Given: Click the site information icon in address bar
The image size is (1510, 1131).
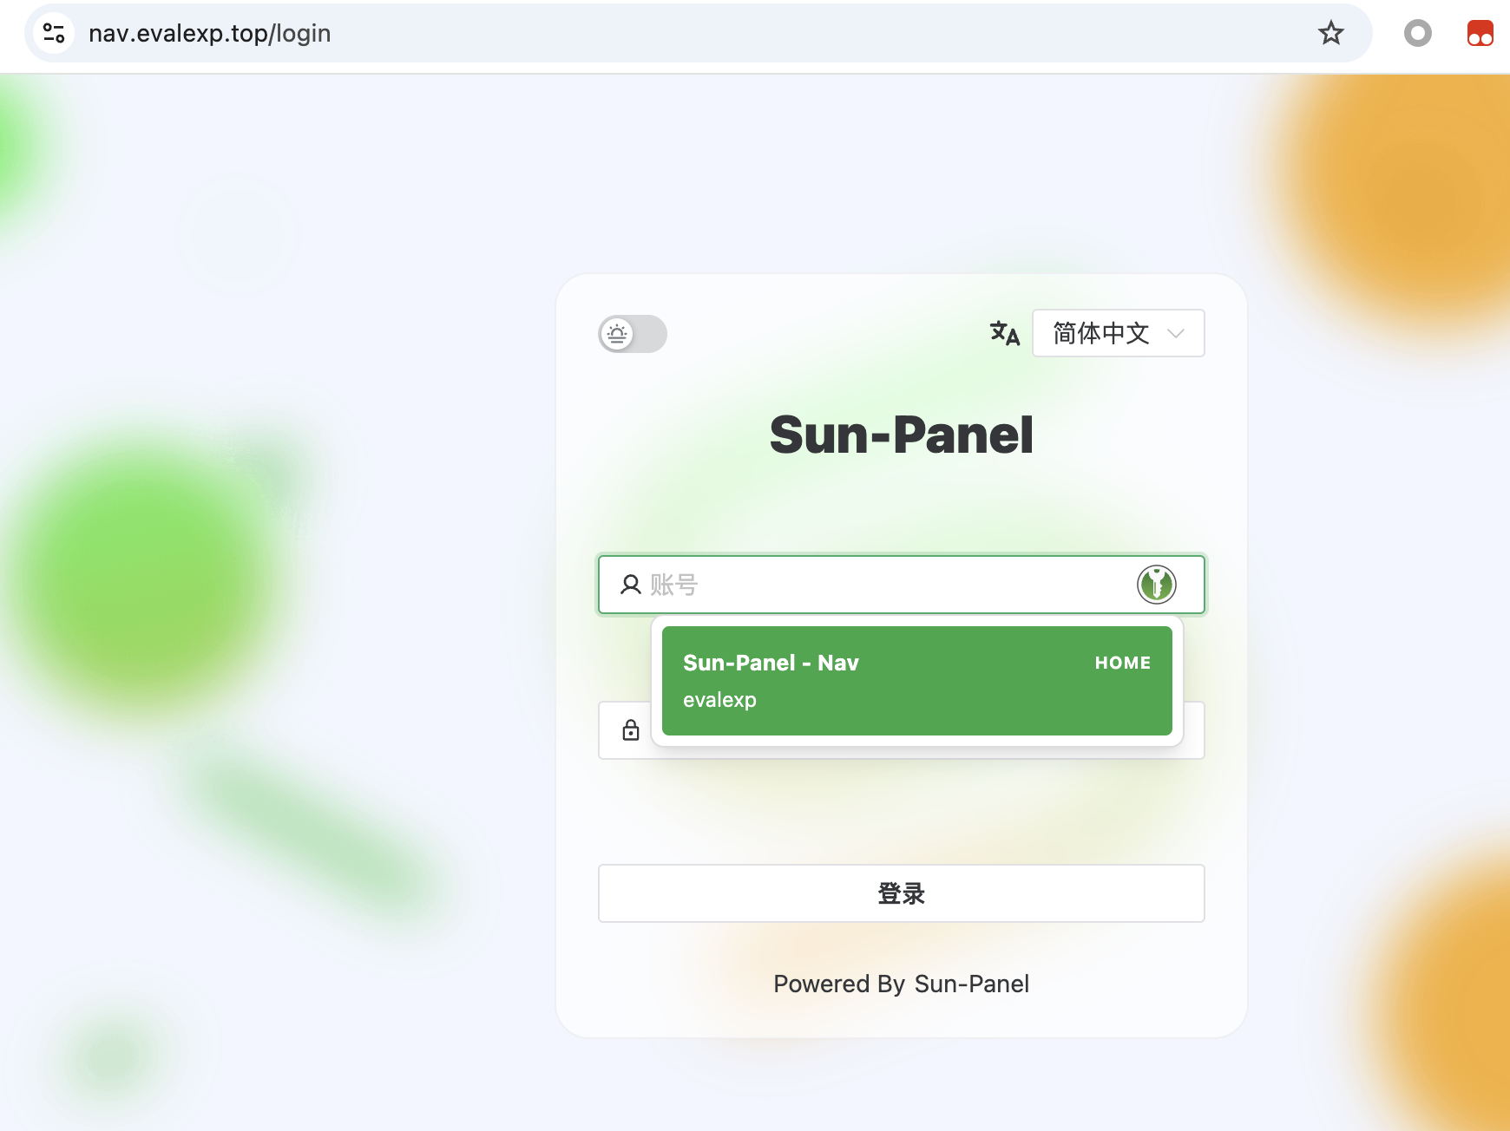Looking at the screenshot, I should coord(54,33).
